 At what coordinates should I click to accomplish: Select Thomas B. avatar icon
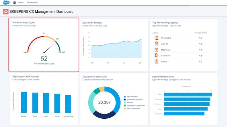coord(156,38)
